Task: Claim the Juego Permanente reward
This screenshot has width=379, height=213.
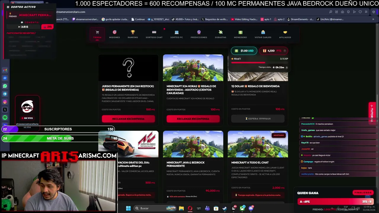Action: coord(128,119)
